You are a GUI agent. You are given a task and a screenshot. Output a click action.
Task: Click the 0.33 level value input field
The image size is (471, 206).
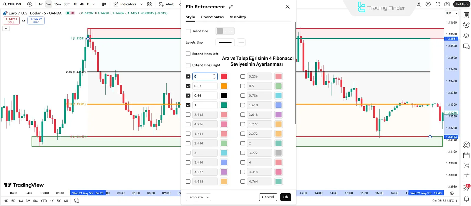(x=205, y=86)
